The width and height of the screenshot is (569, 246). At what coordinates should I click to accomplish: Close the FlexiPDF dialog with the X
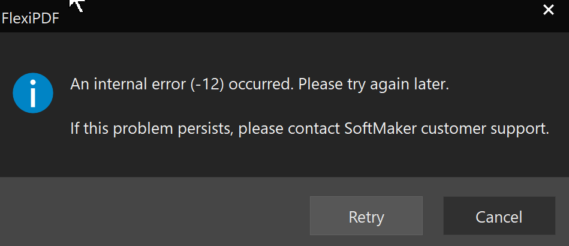(x=549, y=10)
